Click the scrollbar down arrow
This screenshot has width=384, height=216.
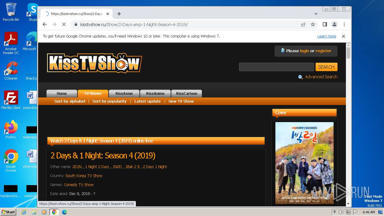pos(348,204)
